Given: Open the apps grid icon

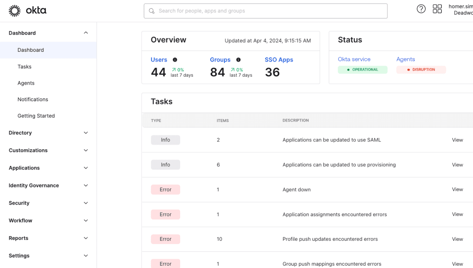Looking at the screenshot, I should [x=437, y=9].
